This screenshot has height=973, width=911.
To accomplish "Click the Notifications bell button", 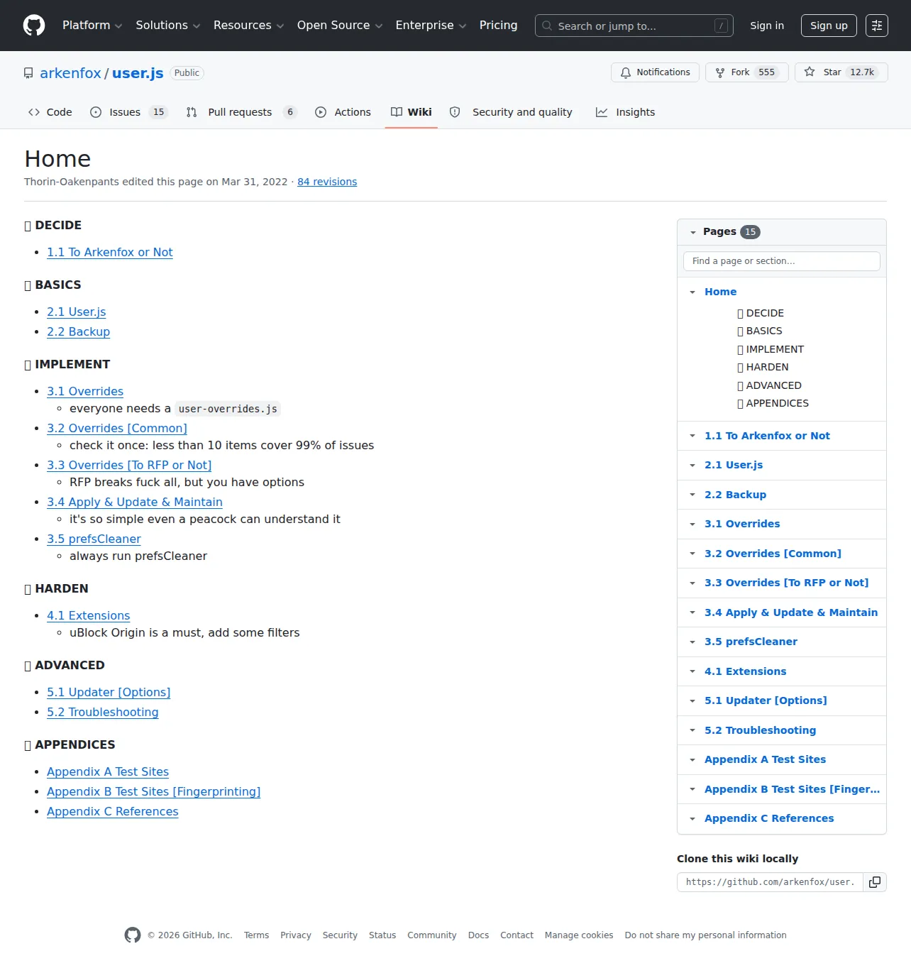I will tap(655, 72).
